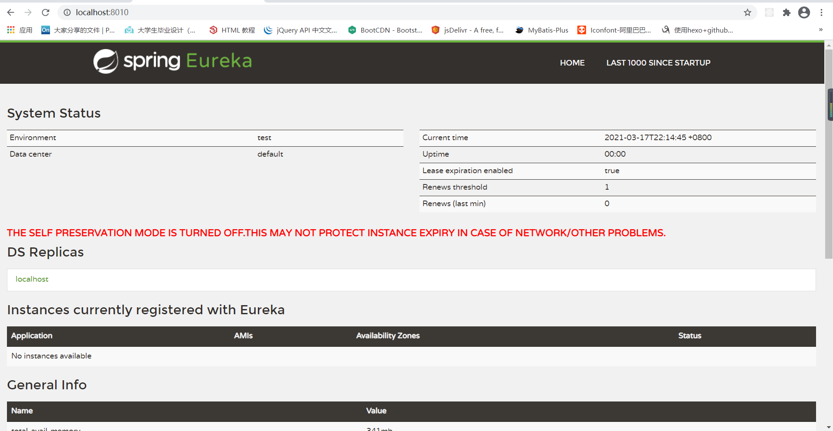The image size is (833, 431).
Task: Open the extensions puzzle icon
Action: 786,13
